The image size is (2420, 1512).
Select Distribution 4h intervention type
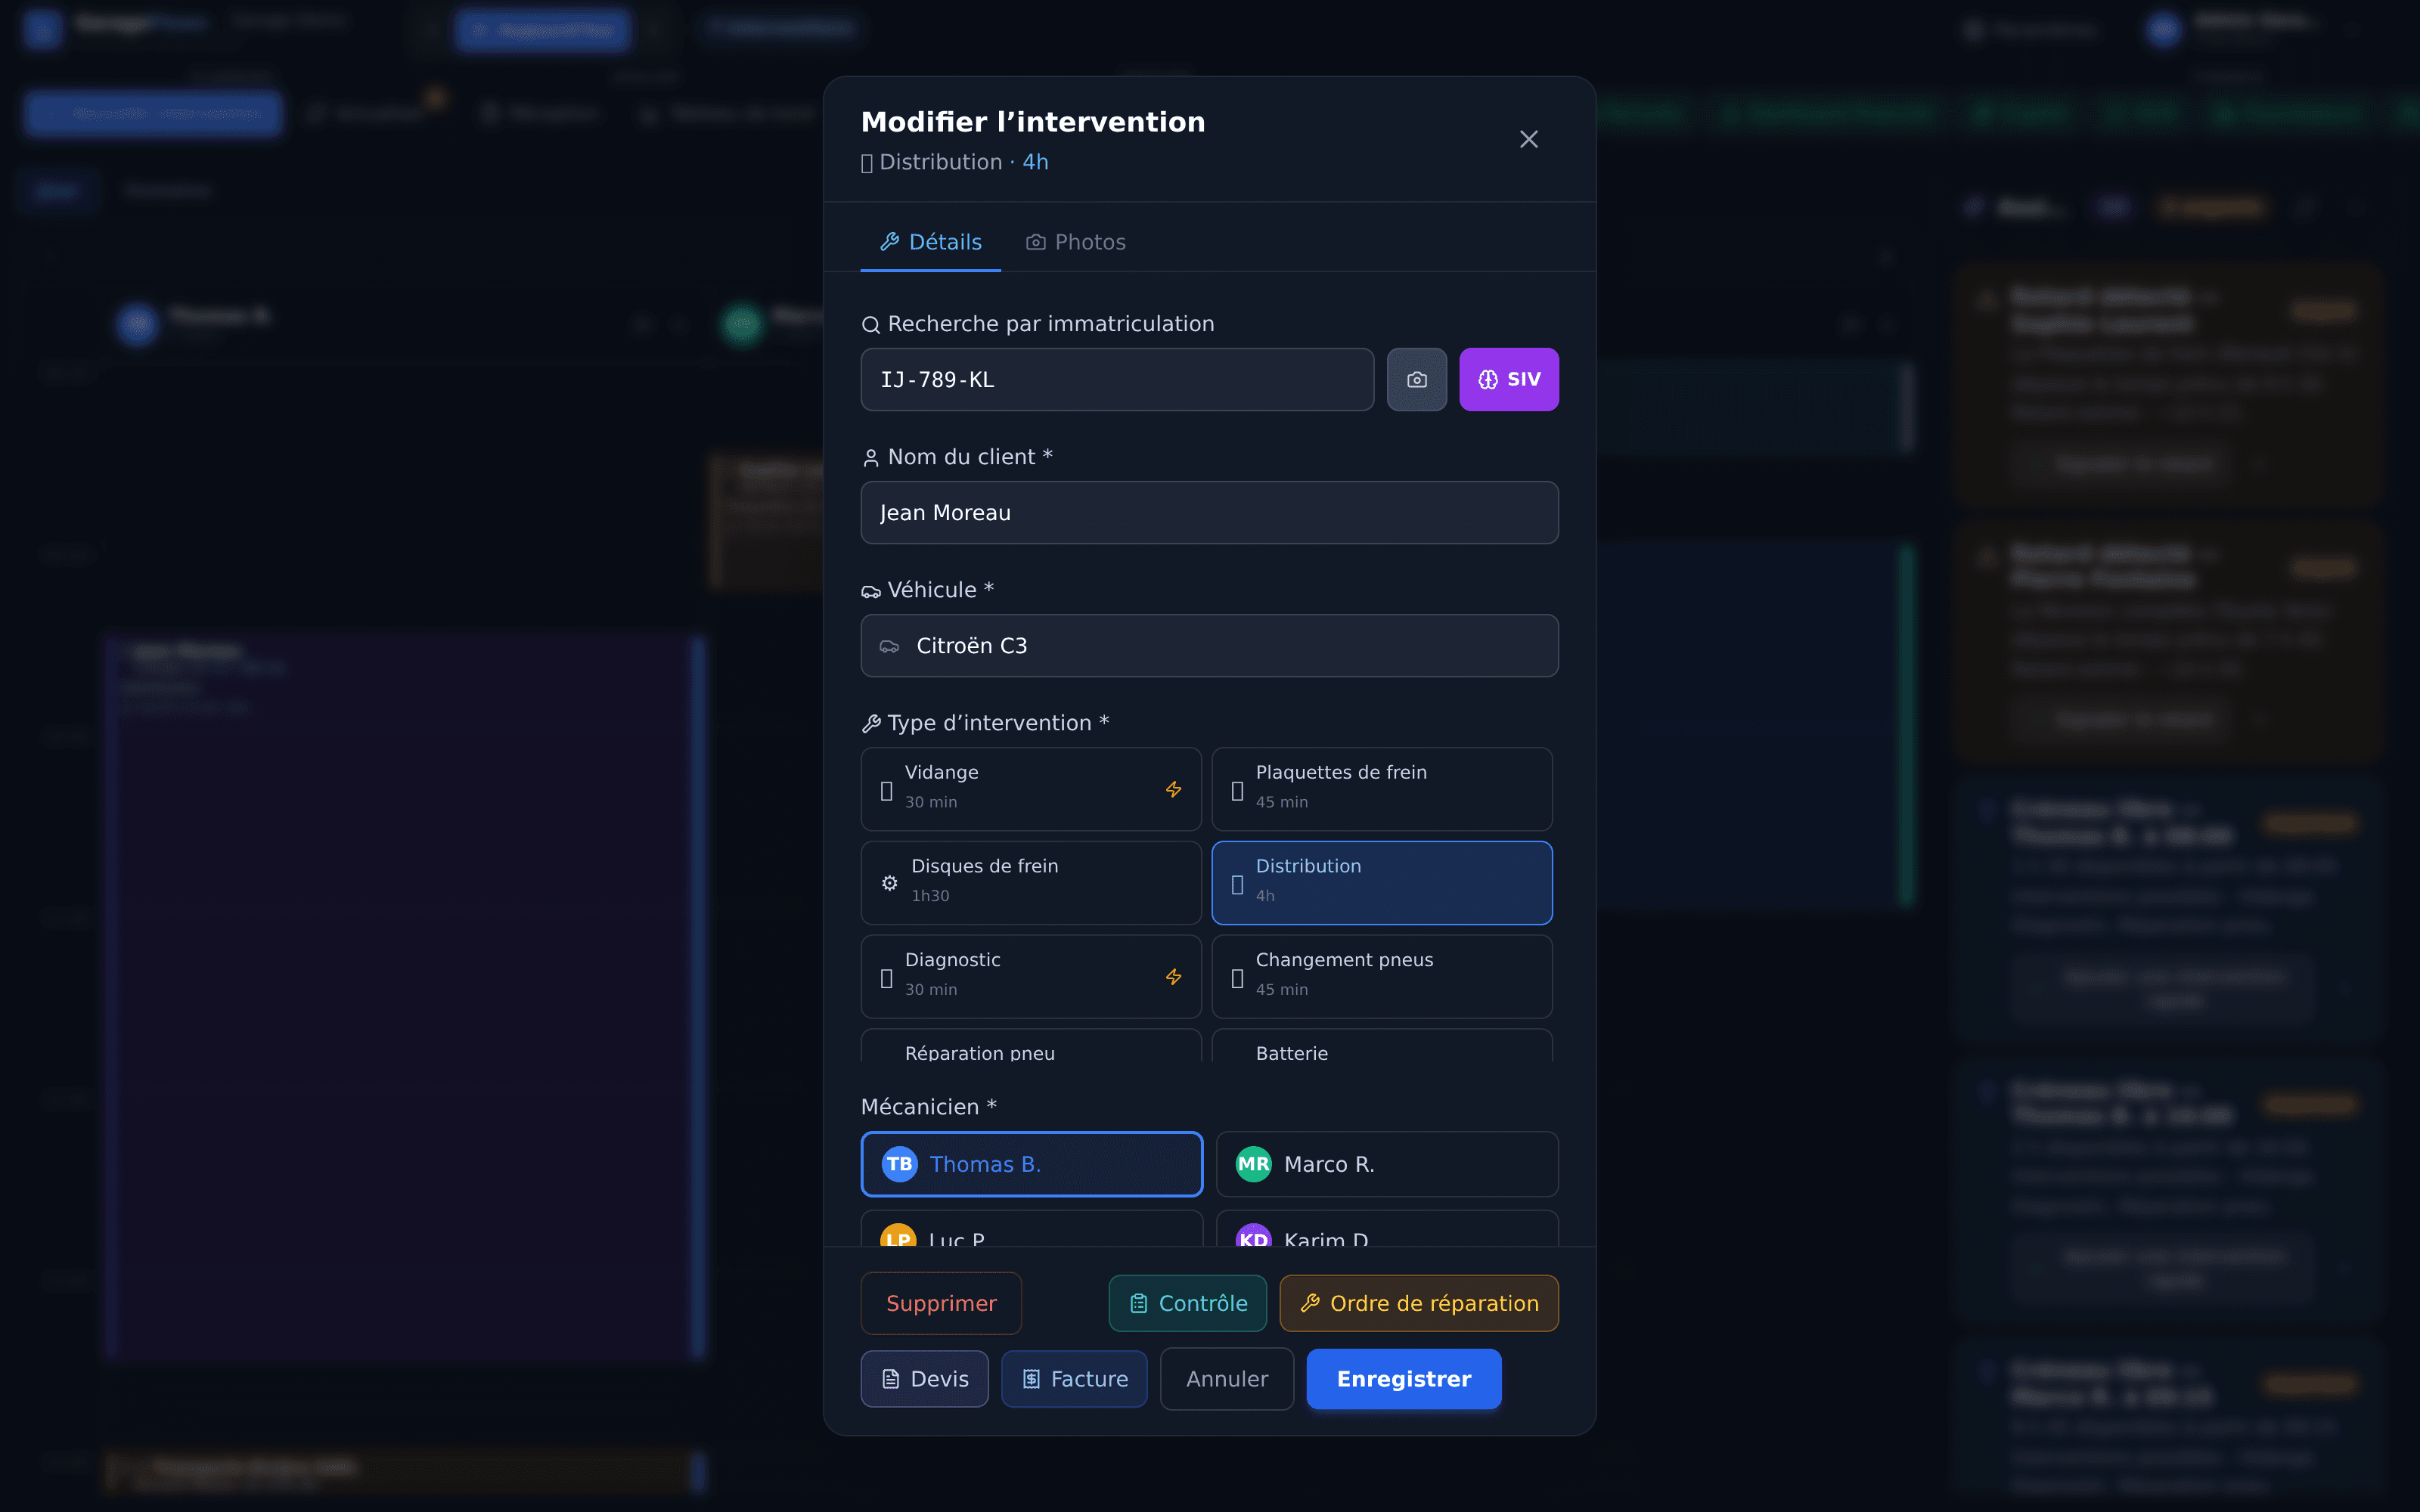coord(1381,882)
